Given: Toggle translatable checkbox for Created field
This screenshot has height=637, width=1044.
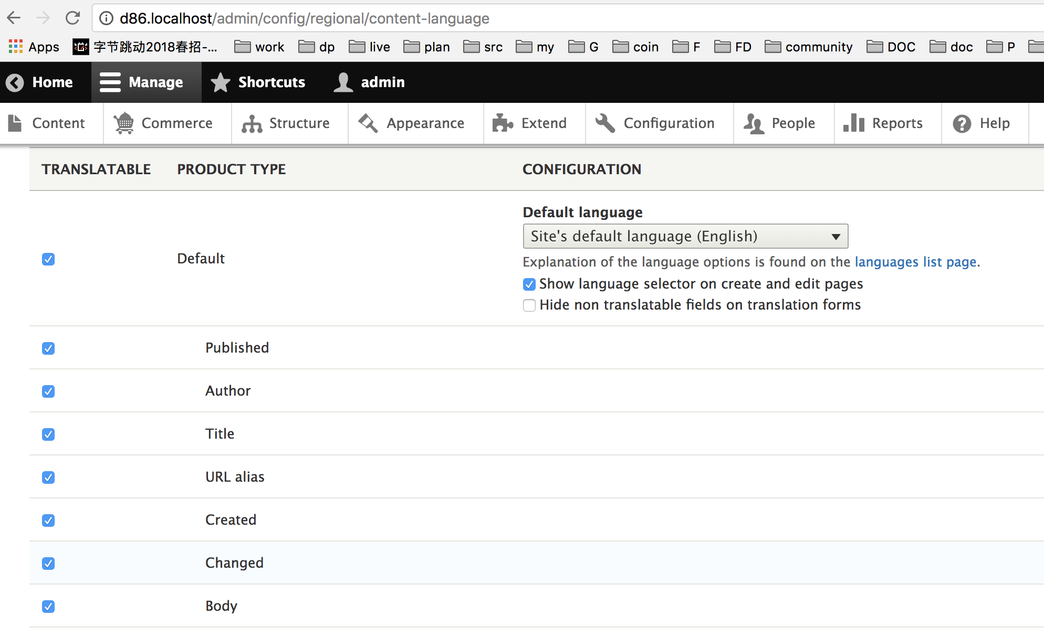Looking at the screenshot, I should pos(48,520).
